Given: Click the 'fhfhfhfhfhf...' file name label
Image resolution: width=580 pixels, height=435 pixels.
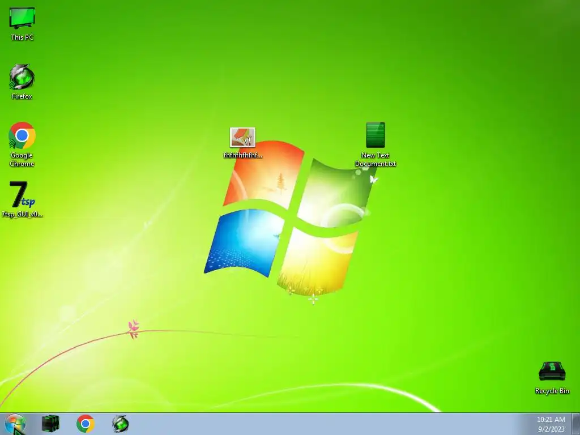Looking at the screenshot, I should [242, 155].
